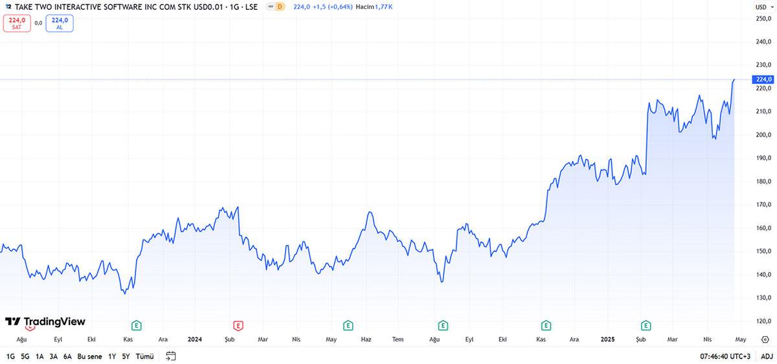
Task: Click the red earnings marker near Şub 2024
Action: (x=238, y=325)
